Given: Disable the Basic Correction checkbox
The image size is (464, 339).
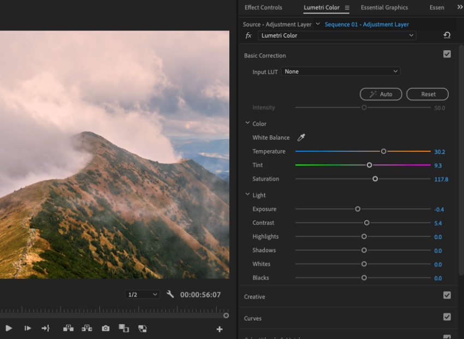Looking at the screenshot, I should [447, 55].
